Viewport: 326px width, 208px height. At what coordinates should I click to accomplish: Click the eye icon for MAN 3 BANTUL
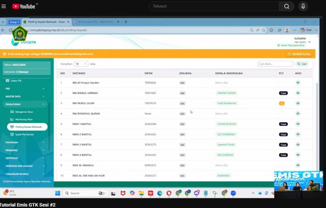tap(298, 145)
